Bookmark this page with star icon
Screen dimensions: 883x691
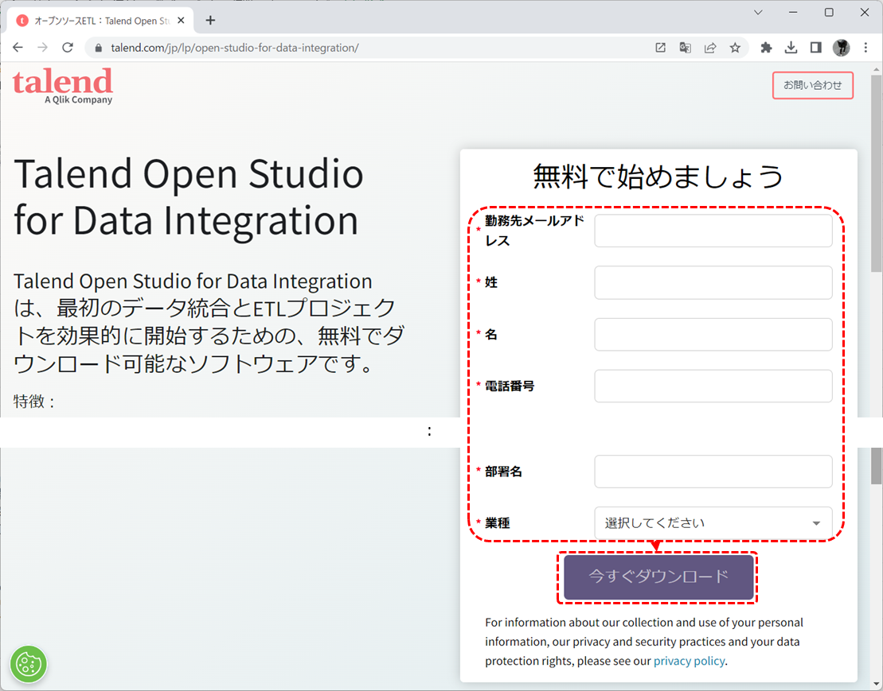pos(735,48)
